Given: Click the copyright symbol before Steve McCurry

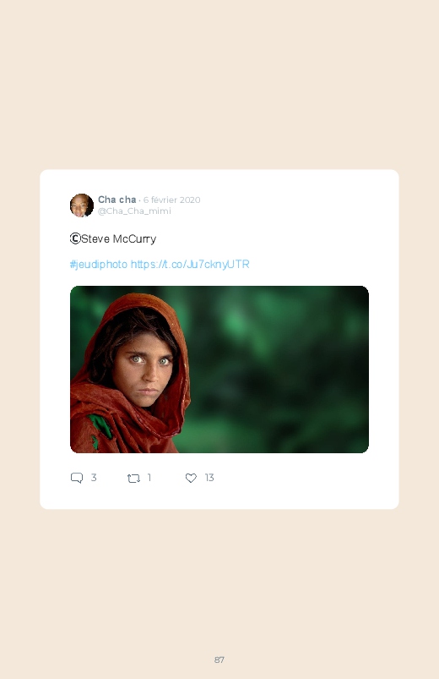Looking at the screenshot, I should click(75, 238).
